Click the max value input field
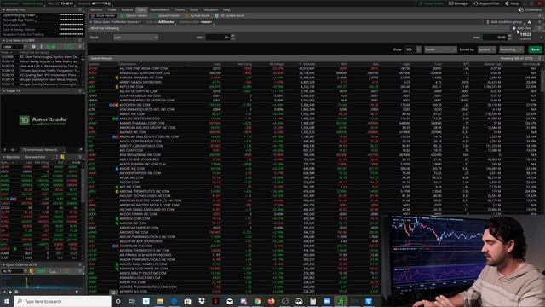545x307 pixels. pyautogui.click(x=495, y=38)
